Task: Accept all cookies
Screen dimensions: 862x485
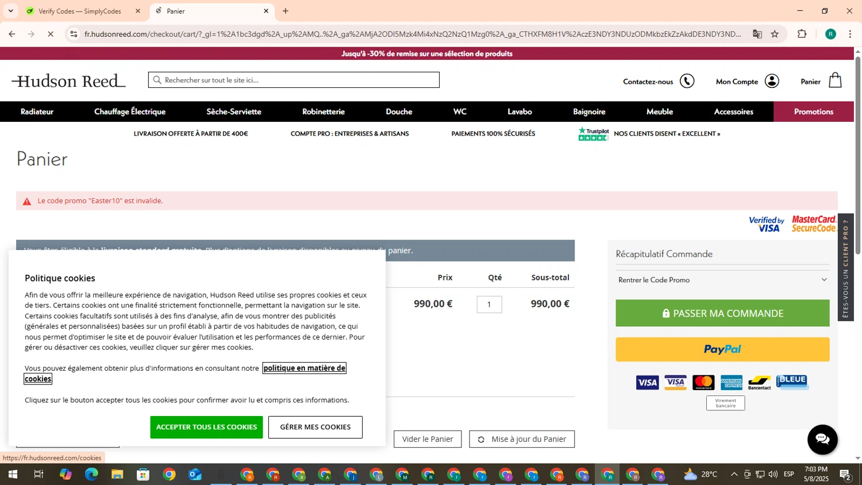Action: pos(206,427)
